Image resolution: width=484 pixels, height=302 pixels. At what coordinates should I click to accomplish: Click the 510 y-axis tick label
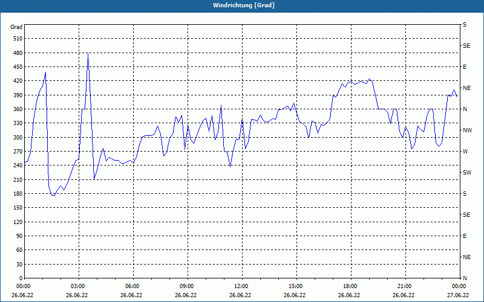pyautogui.click(x=18, y=39)
